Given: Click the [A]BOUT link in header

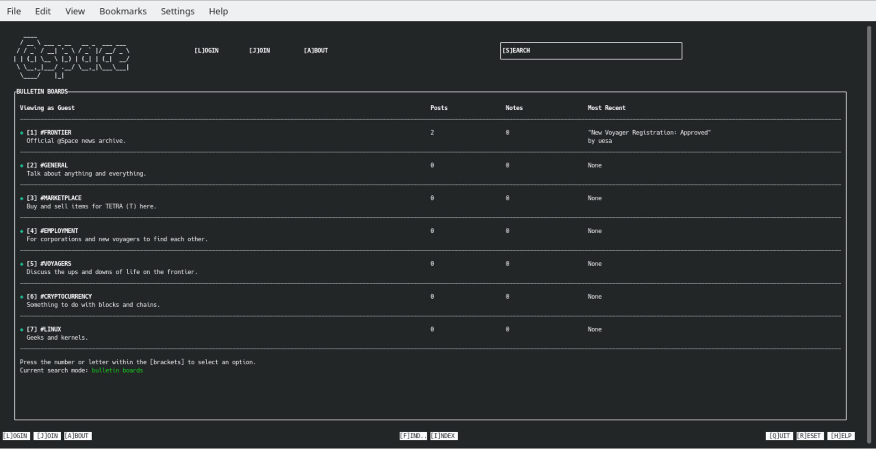Looking at the screenshot, I should 316,51.
